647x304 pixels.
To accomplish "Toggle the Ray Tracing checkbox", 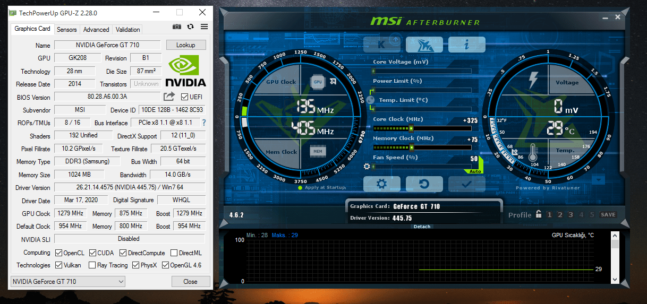I will (92, 265).
